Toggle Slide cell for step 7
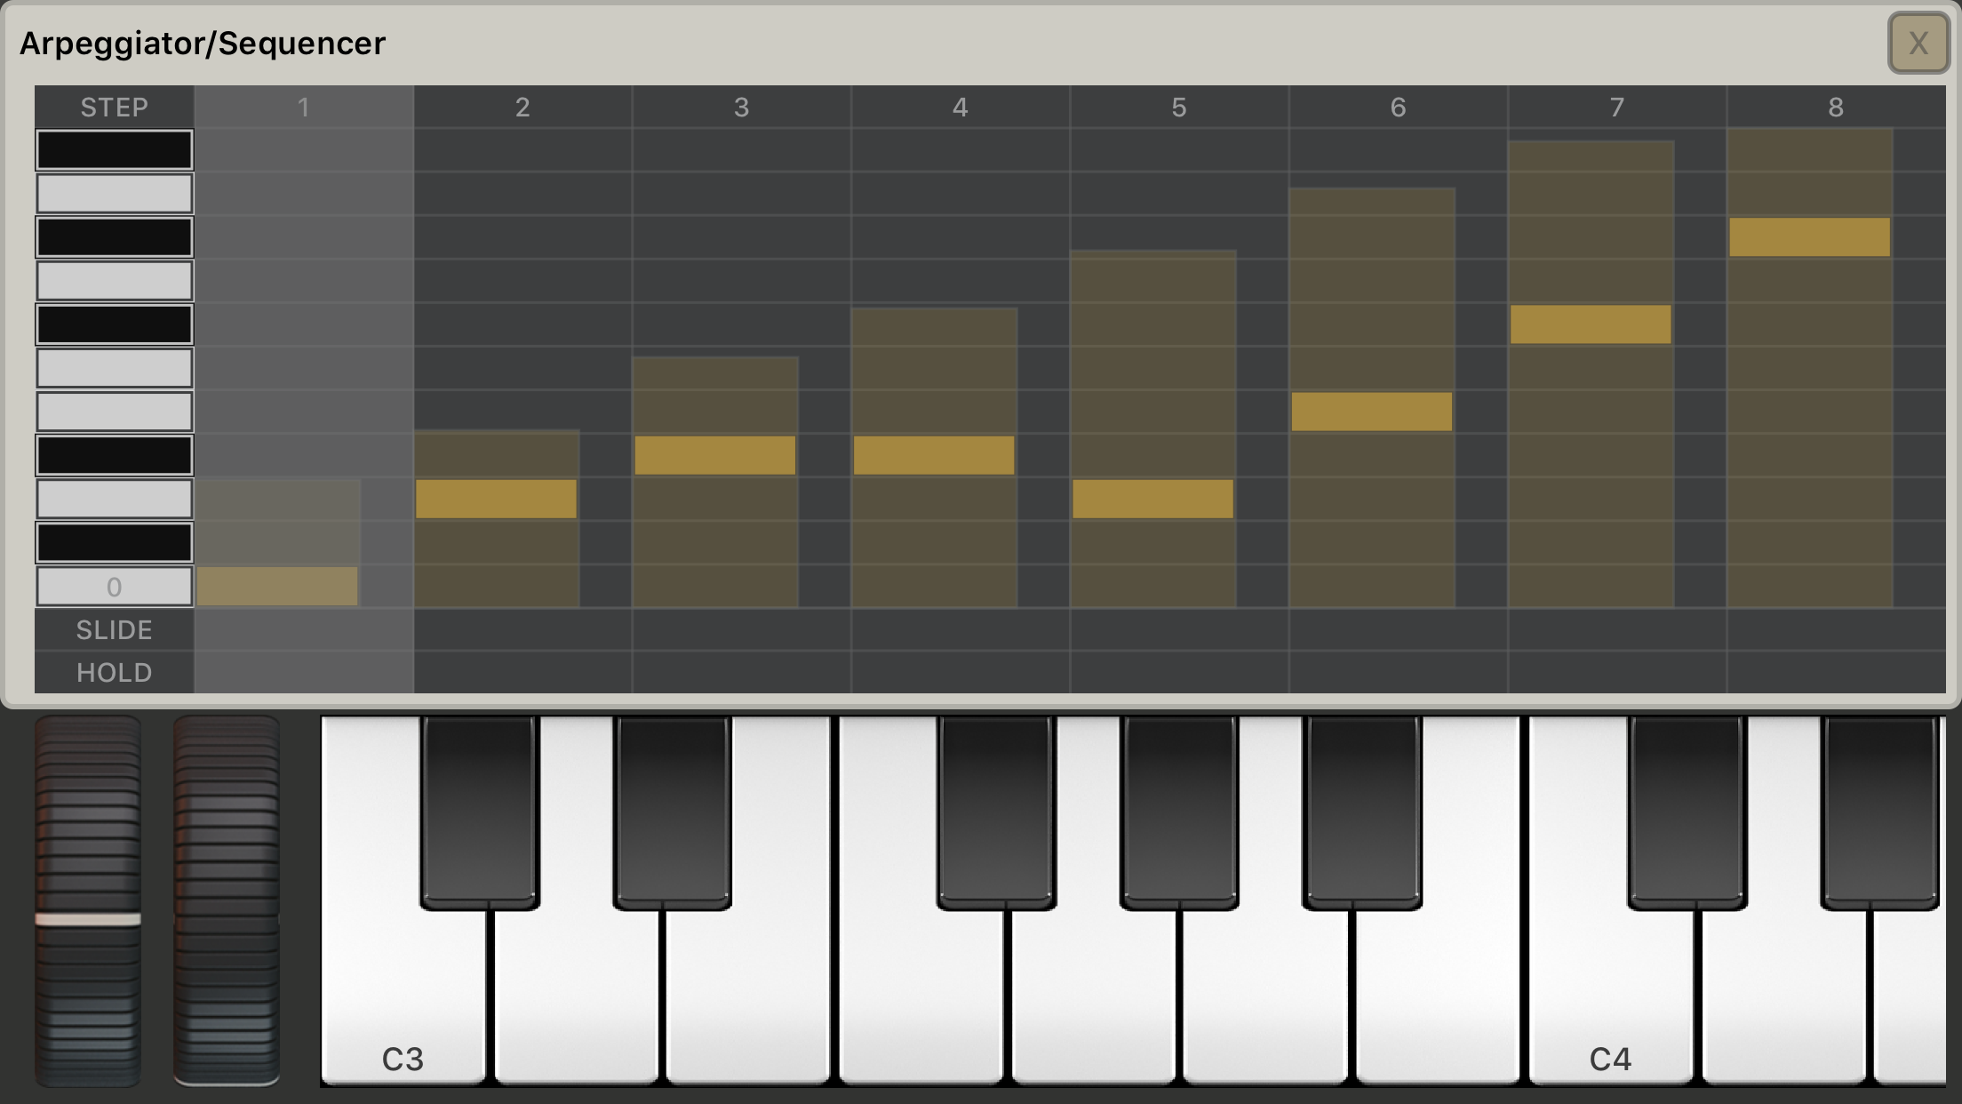 coord(1617,629)
